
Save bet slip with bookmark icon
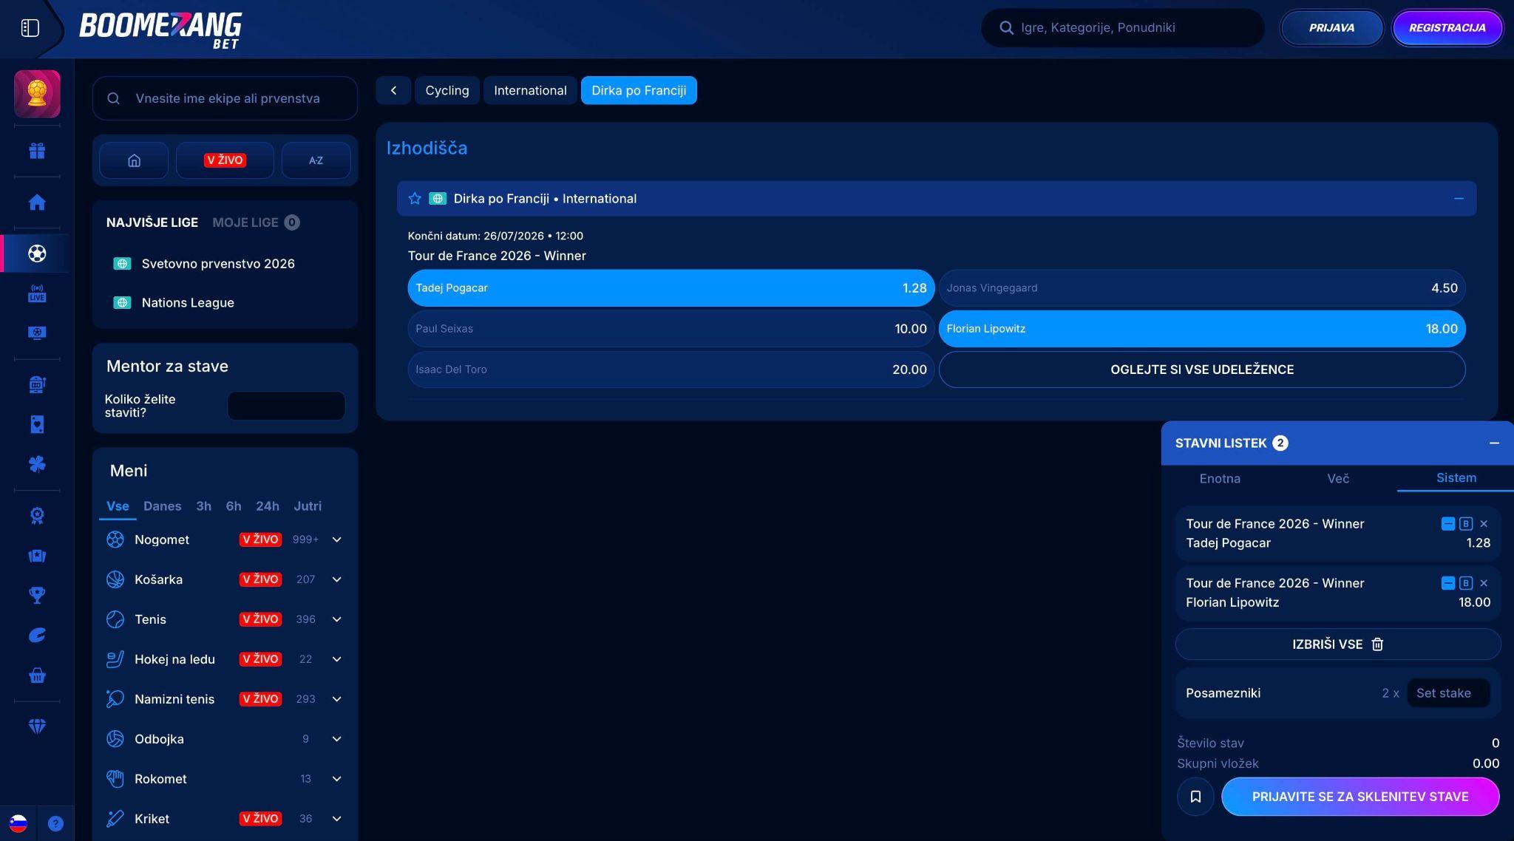point(1195,797)
